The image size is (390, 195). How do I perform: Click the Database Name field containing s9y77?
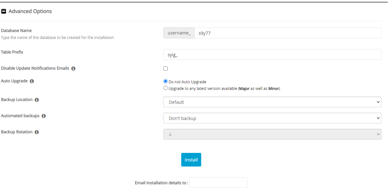pyautogui.click(x=287, y=33)
